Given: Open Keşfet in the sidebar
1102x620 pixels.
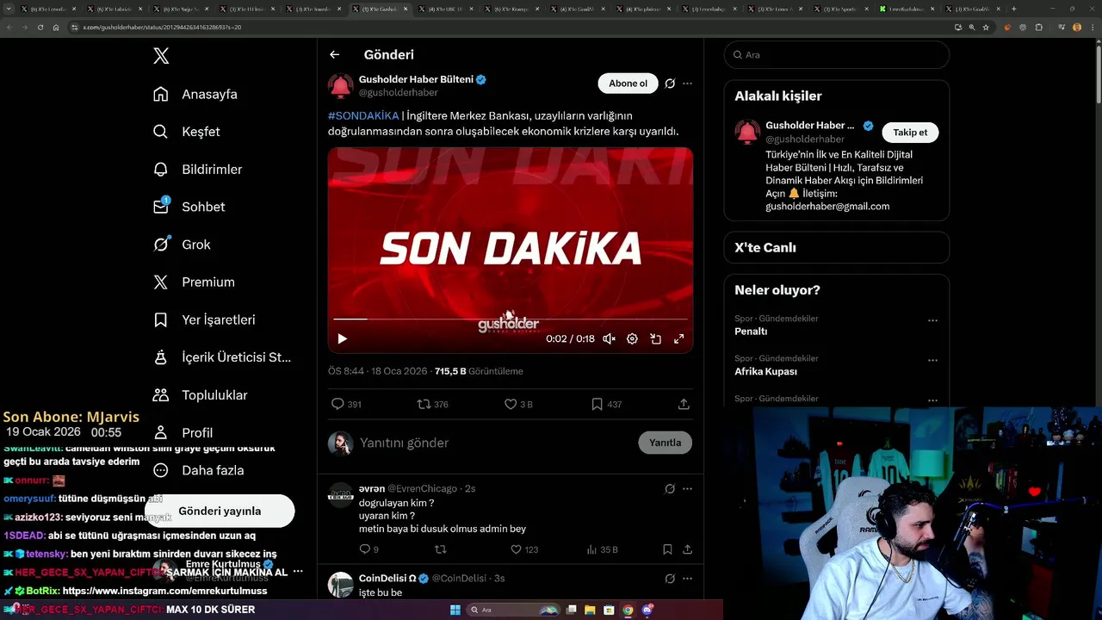Looking at the screenshot, I should (187, 132).
